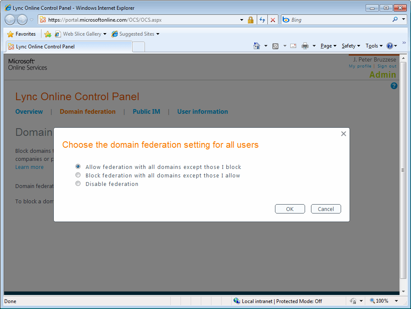411x309 pixels.
Task: Open the search provider dropdown arrow
Action: 404,20
